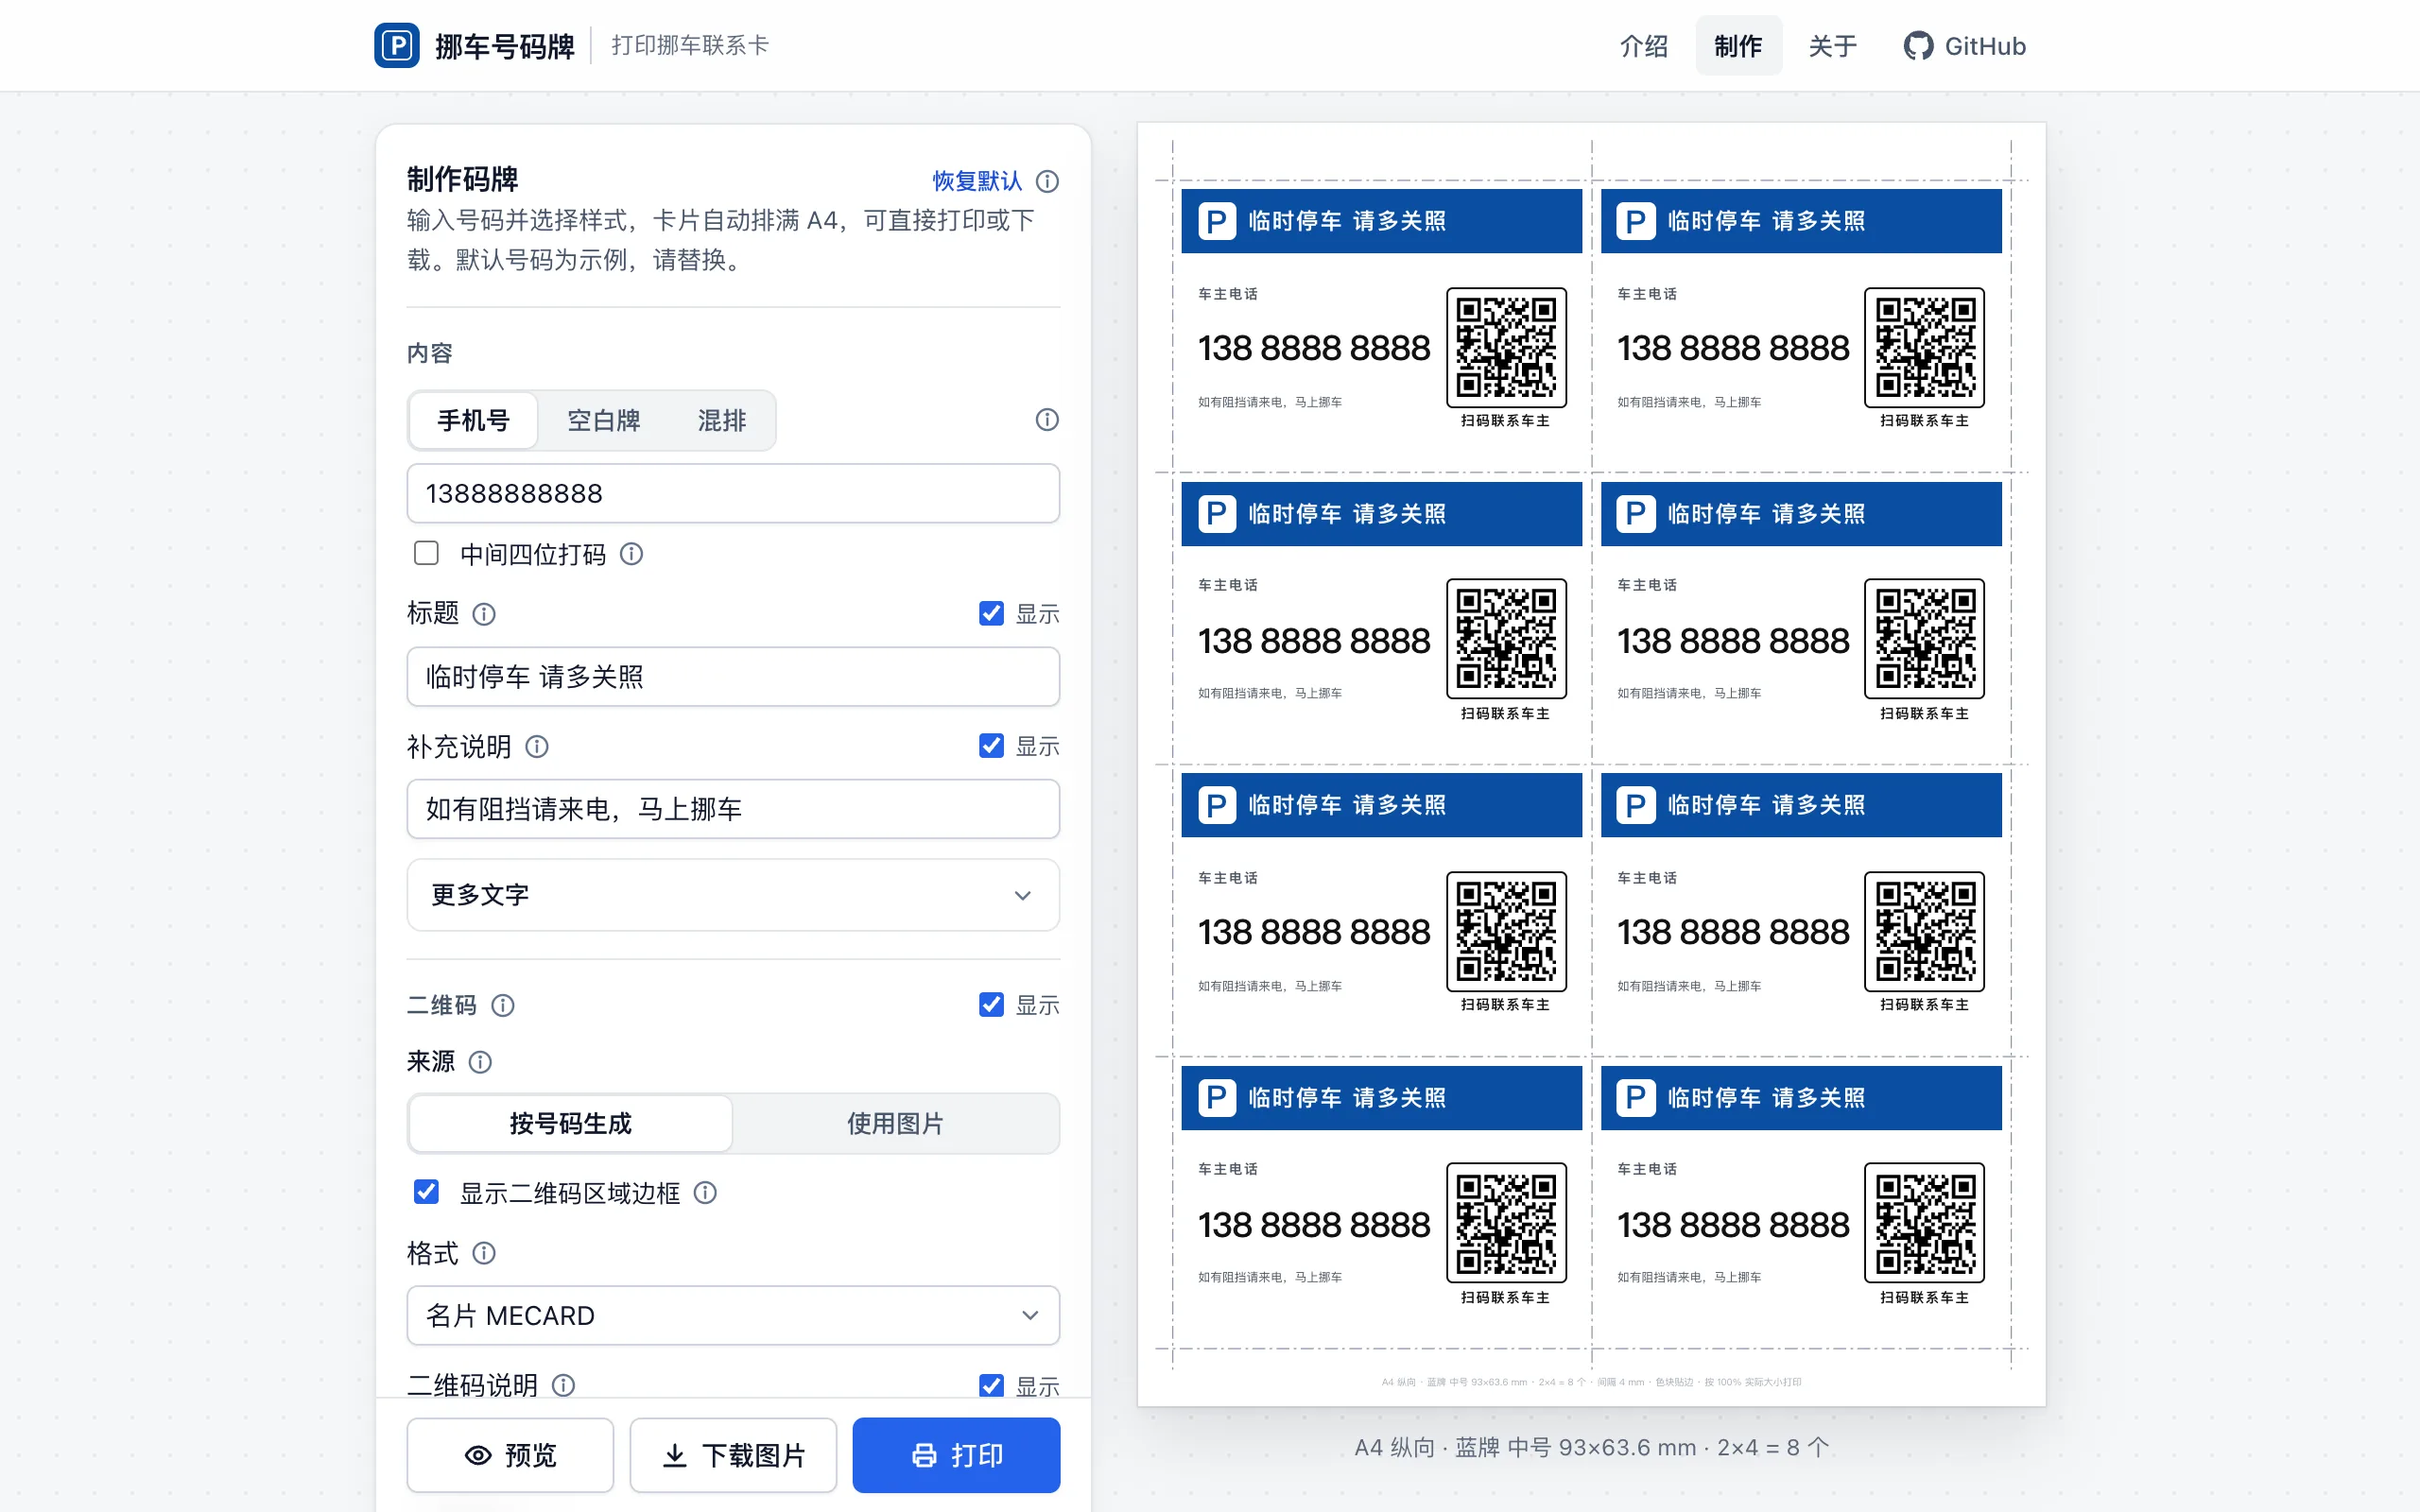Toggle 显示二维码区域边框 checkbox
Screen dimensions: 2420x1512
(x=426, y=1191)
